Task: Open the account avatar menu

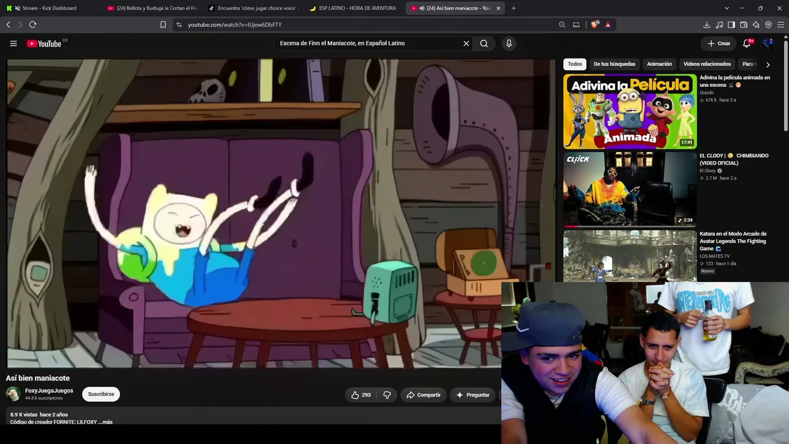Action: [x=768, y=43]
